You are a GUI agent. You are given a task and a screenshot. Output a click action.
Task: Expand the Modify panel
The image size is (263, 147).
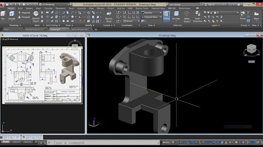point(90,25)
